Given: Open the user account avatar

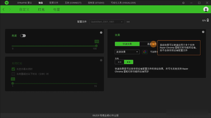Looking at the screenshot, I should (x=206, y=9).
